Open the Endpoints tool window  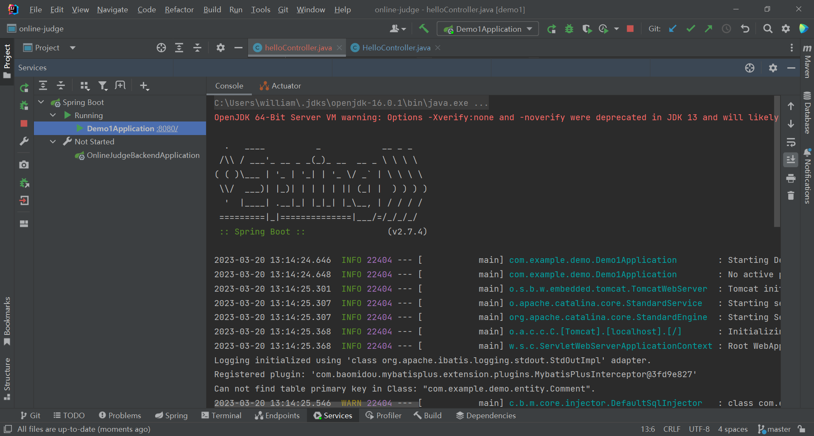(277, 415)
